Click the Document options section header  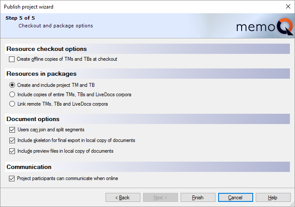click(33, 119)
